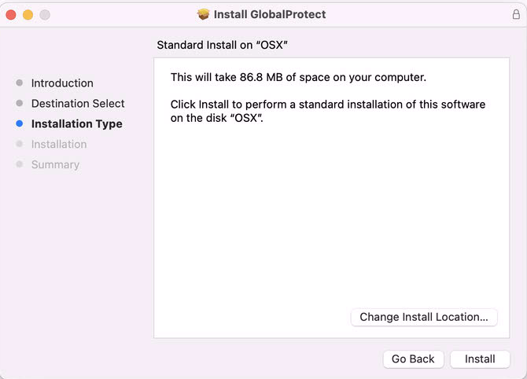Click the dimmed Summary step bullet
The width and height of the screenshot is (527, 379).
point(20,164)
